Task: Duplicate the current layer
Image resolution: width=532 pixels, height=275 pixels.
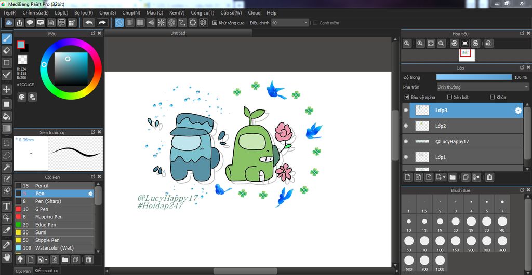Action: (x=465, y=177)
